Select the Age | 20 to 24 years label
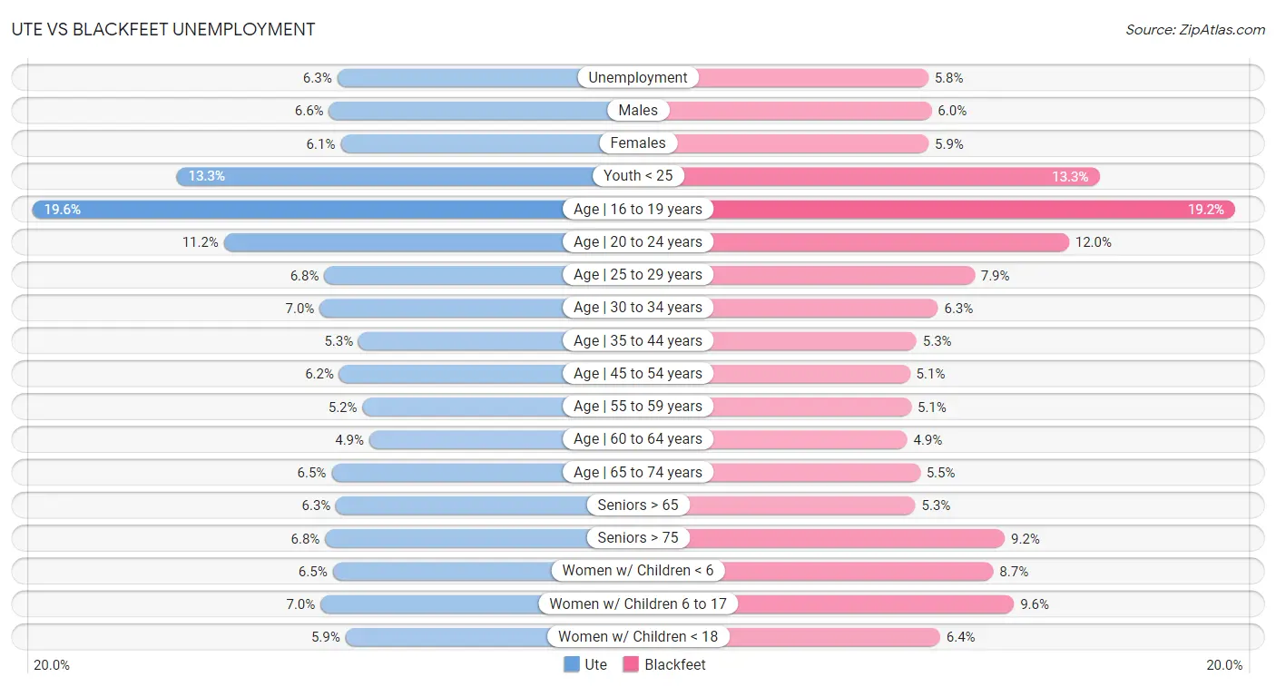 point(638,242)
